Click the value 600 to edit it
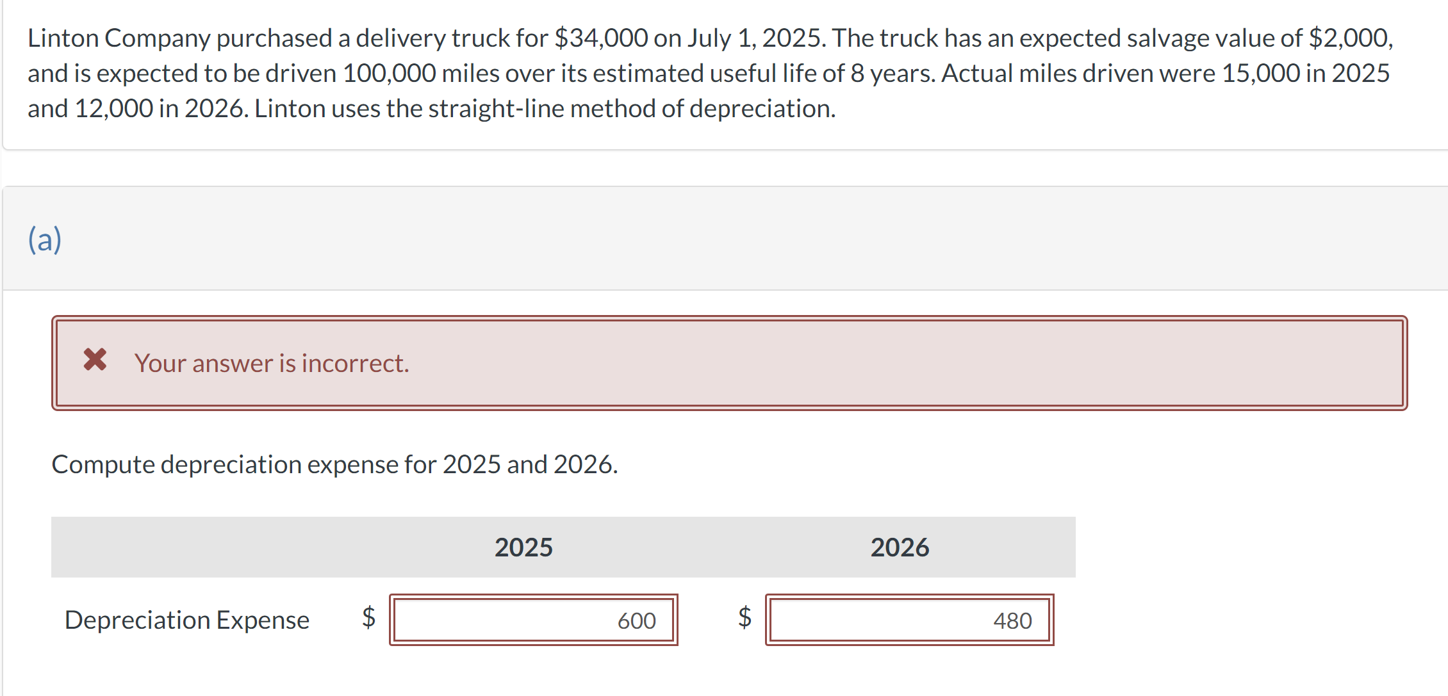The height and width of the screenshot is (696, 1448). tap(636, 620)
